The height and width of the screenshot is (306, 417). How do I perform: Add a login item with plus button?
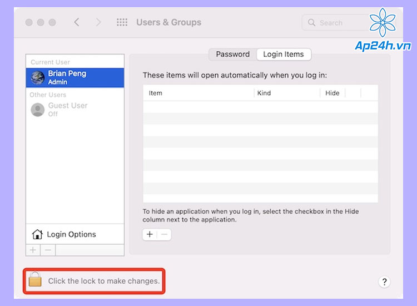click(150, 234)
